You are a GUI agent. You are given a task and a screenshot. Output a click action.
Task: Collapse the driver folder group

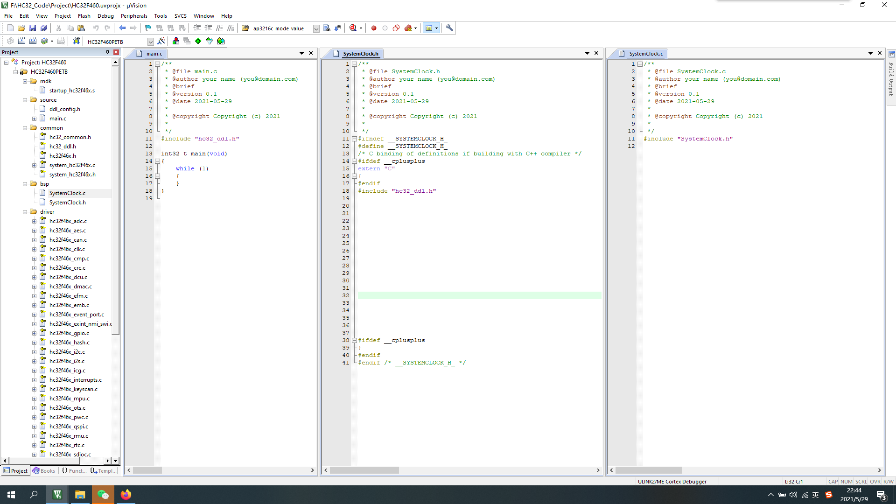25,212
